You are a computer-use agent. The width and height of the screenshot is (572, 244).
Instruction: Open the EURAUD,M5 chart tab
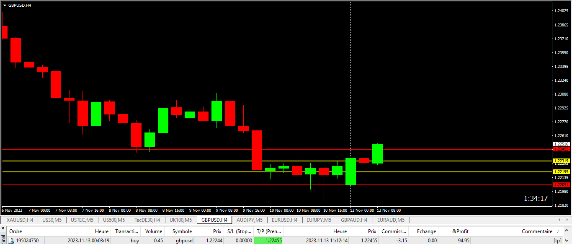tap(391, 220)
